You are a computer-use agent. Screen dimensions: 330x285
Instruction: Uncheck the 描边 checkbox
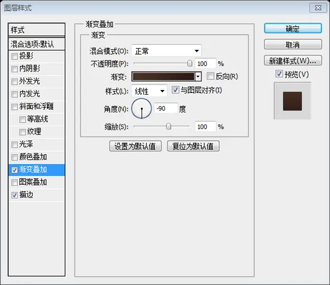[x=14, y=195]
